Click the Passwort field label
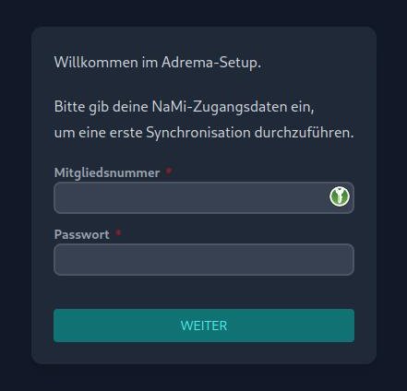The image size is (407, 391). [82, 234]
